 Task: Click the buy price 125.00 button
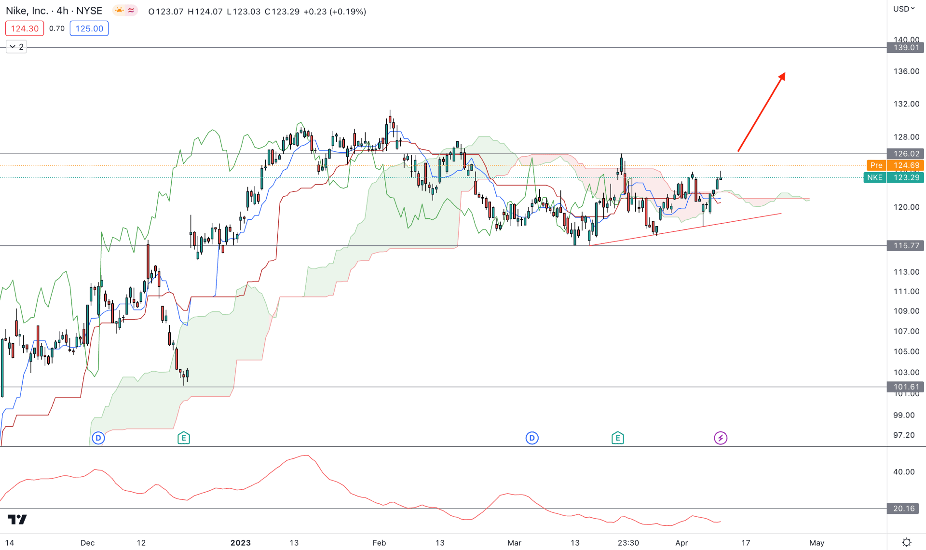(x=89, y=28)
